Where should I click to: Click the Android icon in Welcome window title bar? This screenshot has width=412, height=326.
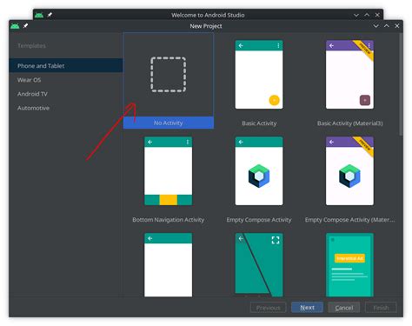coord(39,15)
